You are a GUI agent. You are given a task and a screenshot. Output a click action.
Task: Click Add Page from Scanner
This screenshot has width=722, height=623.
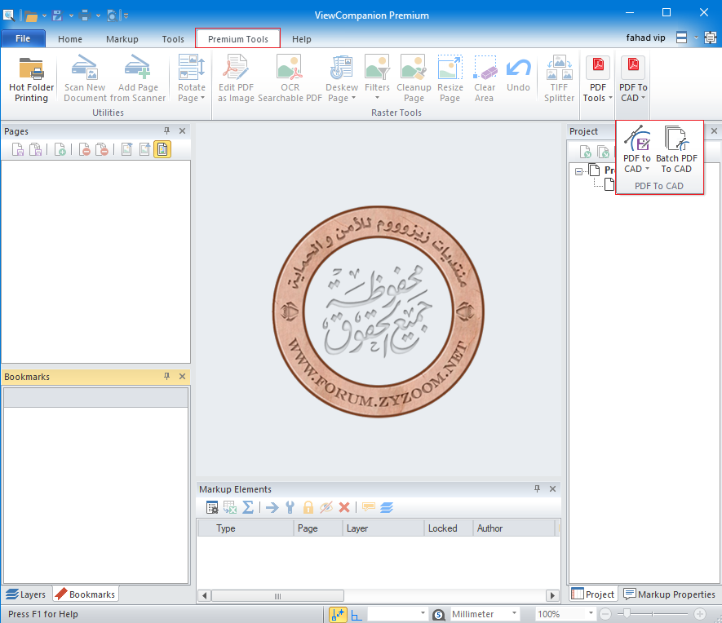(138, 78)
